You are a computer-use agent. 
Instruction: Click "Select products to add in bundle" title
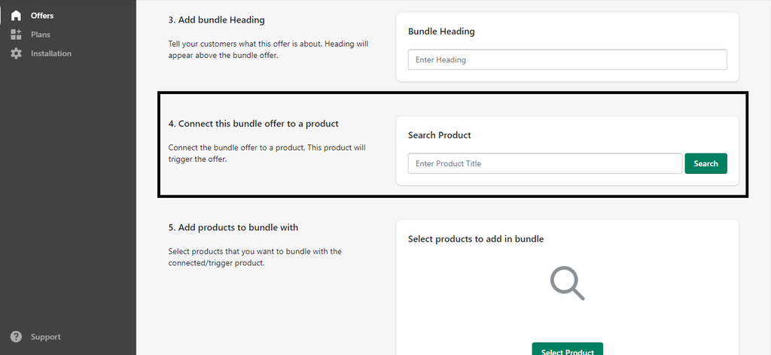tap(476, 239)
